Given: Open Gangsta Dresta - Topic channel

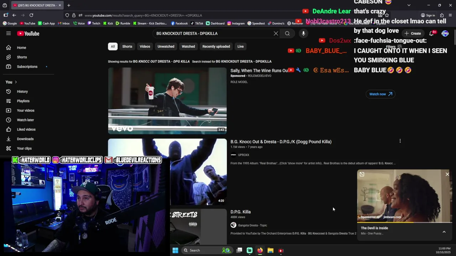Looking at the screenshot, I should [x=253, y=225].
